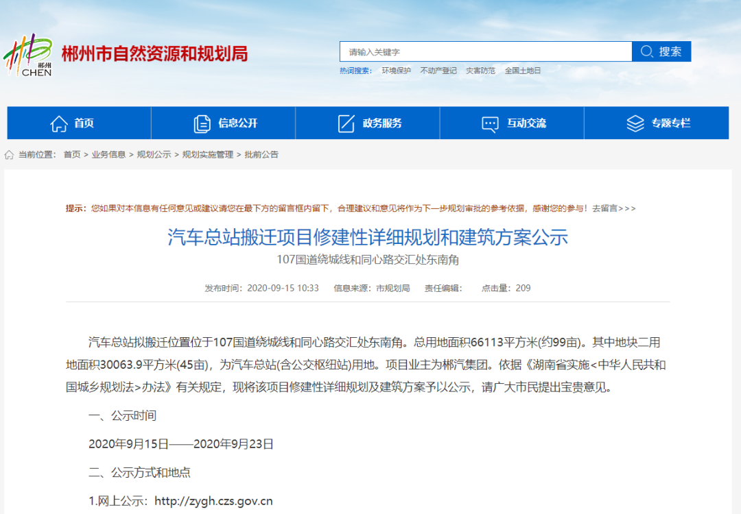The width and height of the screenshot is (741, 514).
Task: Open the 互动交流 navigation tab
Action: [513, 123]
